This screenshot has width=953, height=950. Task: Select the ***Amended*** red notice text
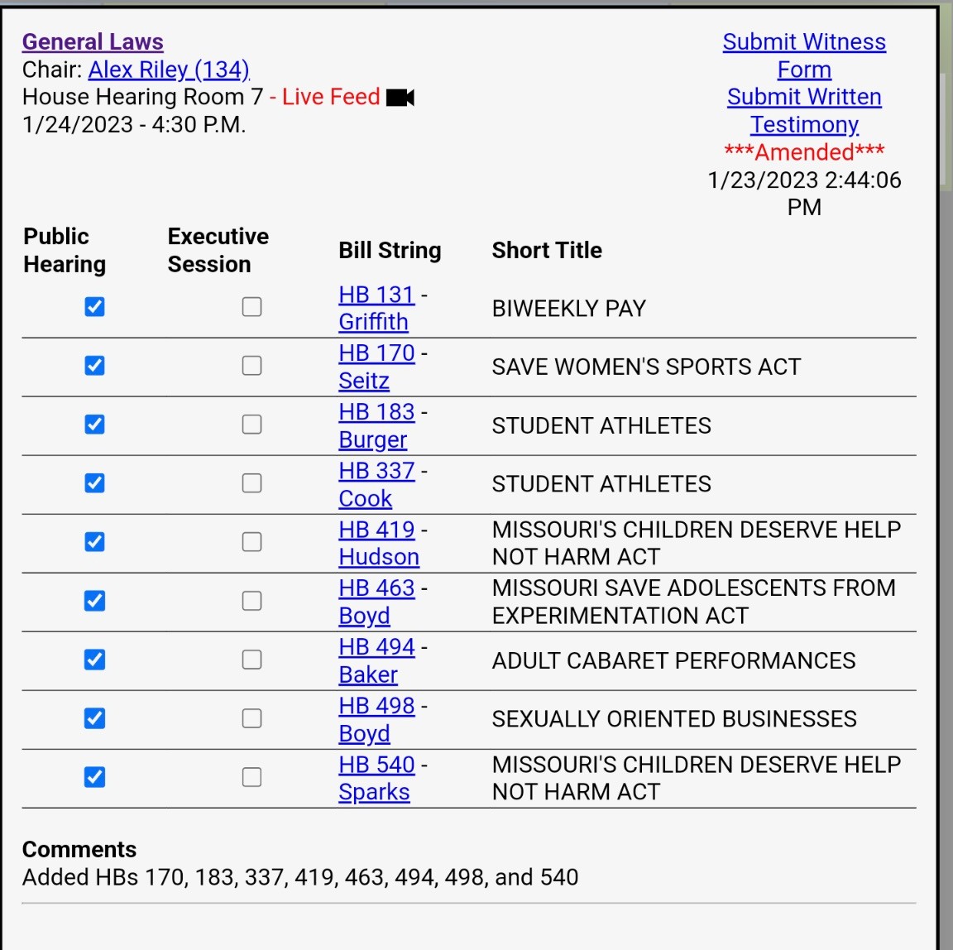[804, 152]
